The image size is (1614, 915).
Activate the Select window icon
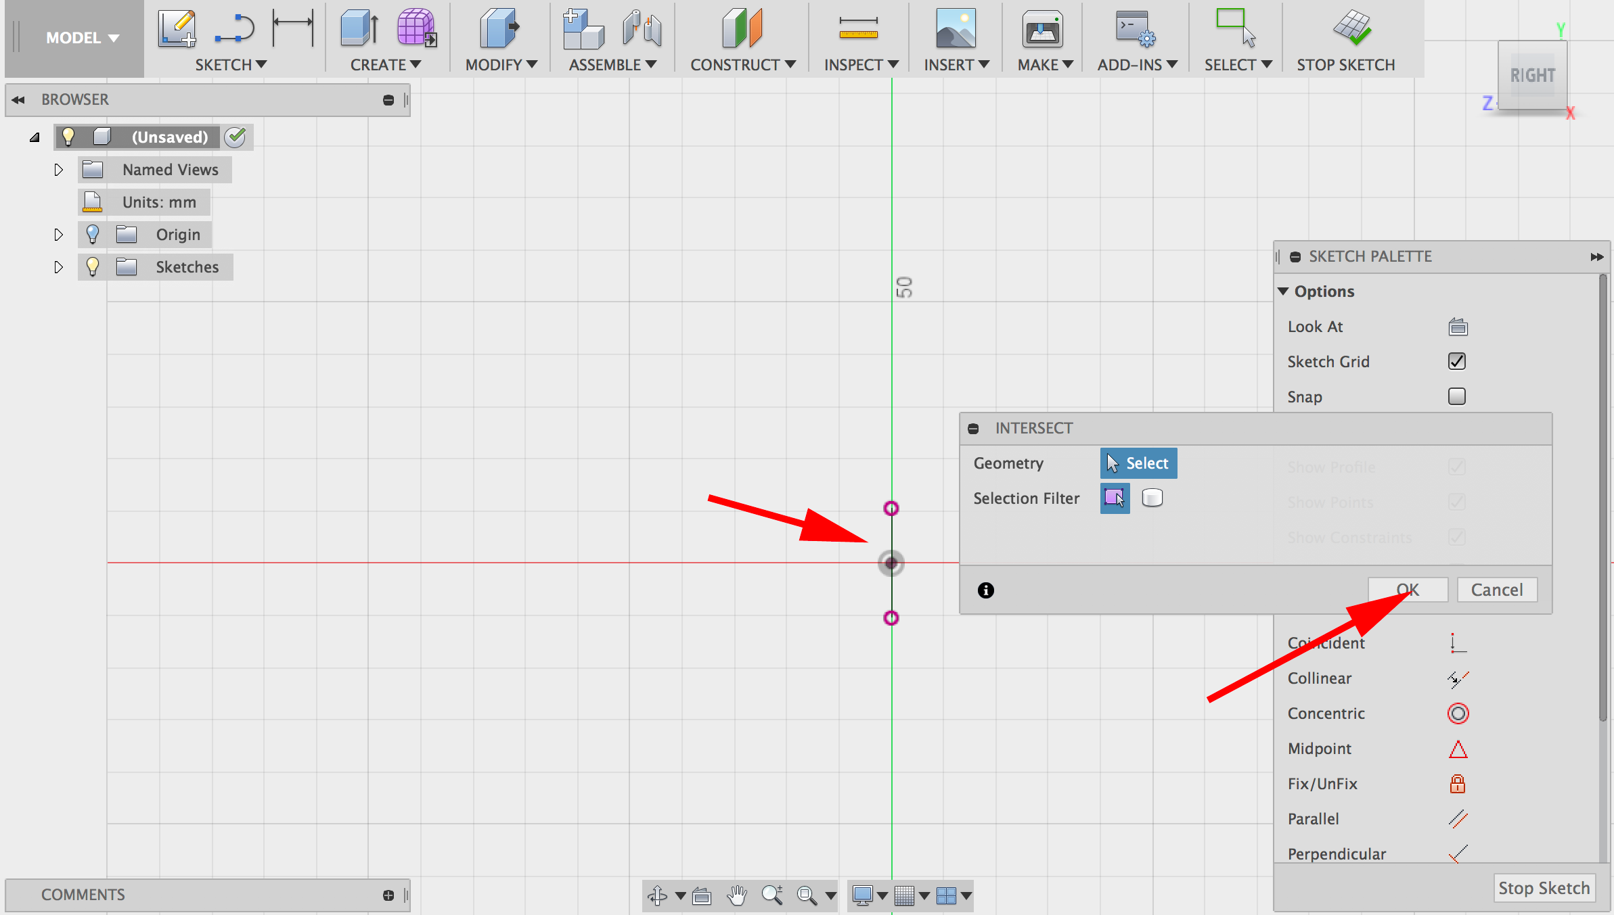click(1236, 28)
